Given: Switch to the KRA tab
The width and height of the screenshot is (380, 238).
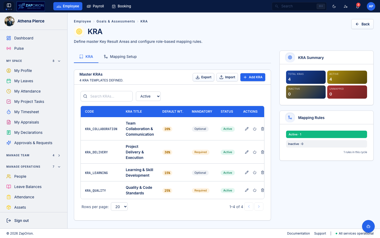Looking at the screenshot, I should point(86,57).
